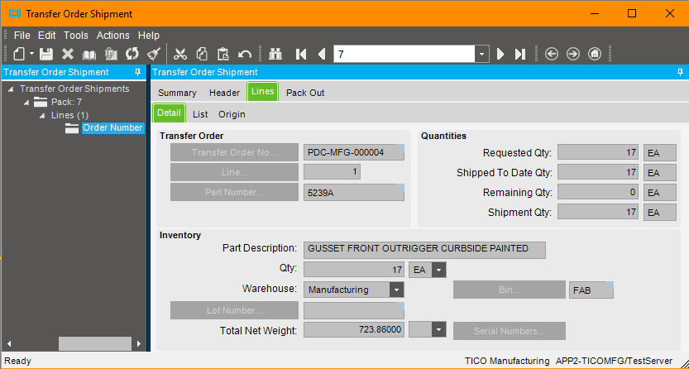Search with the binoculars icon
This screenshot has height=369, width=689.
(x=275, y=54)
